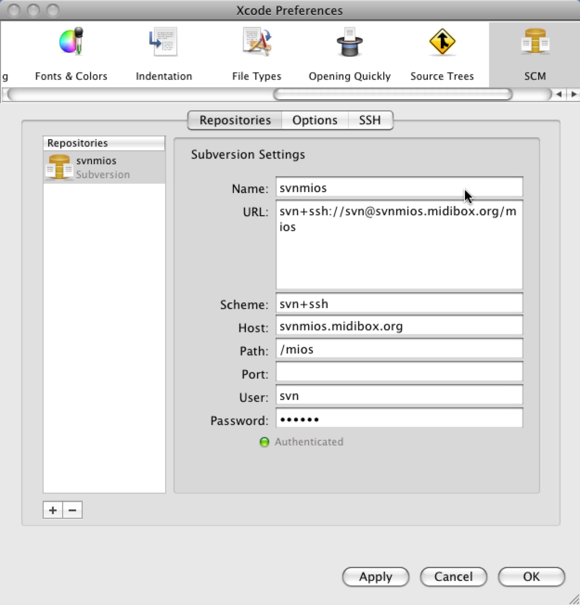
Task: Click in the Password field
Action: [399, 418]
